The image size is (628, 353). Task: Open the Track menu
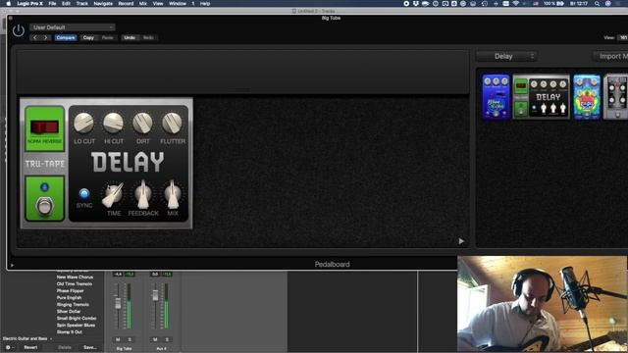coord(82,4)
